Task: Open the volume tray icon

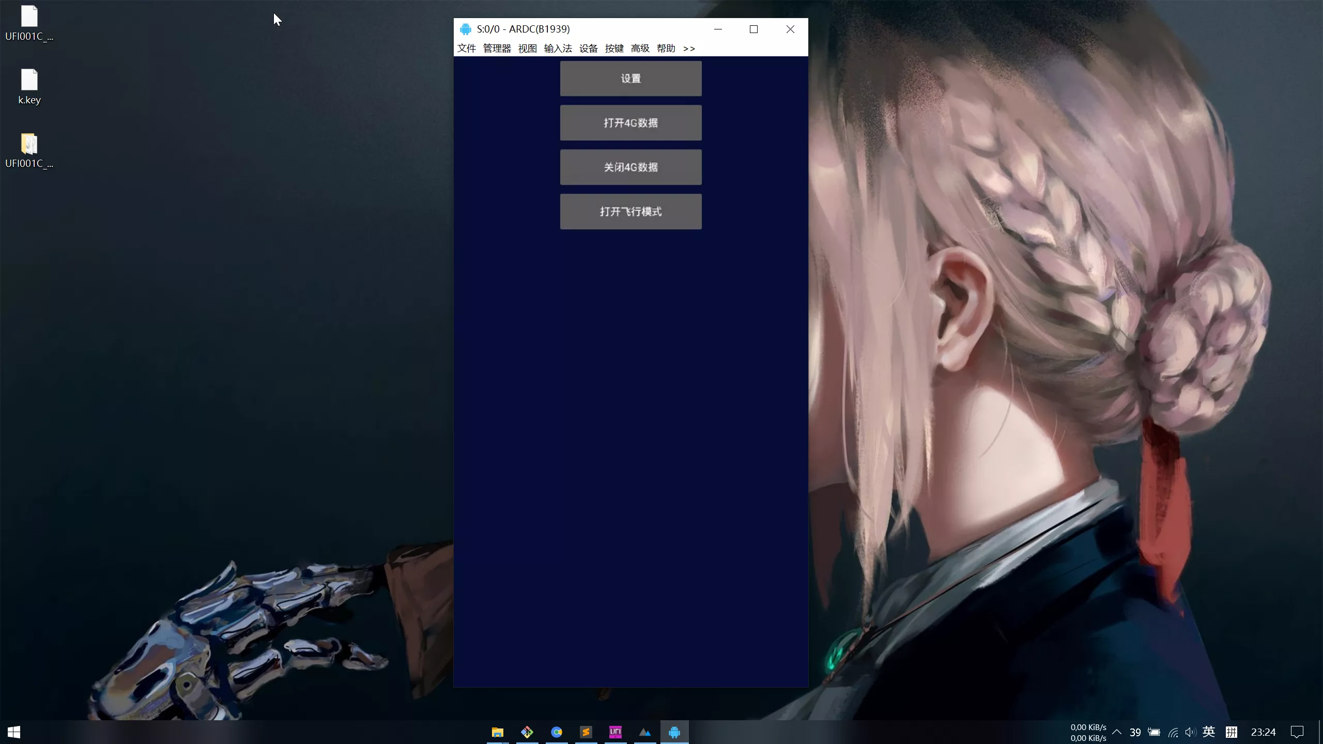Action: [1191, 732]
